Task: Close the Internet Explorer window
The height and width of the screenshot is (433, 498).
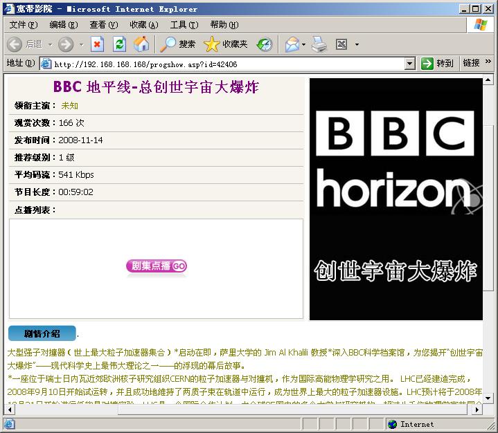Action: point(488,9)
